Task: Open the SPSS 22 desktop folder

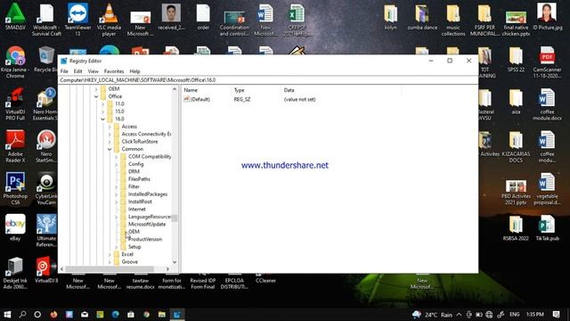Action: pyautogui.click(x=516, y=60)
